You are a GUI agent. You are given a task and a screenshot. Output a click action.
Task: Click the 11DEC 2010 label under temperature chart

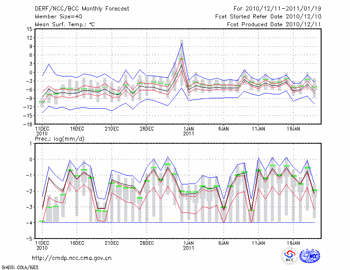(x=42, y=132)
